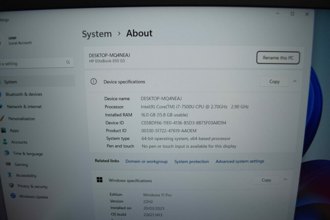Viewport: 330px width, 220px height.
Task: Click the System breadcrumb in the header
Action: pyautogui.click(x=97, y=34)
